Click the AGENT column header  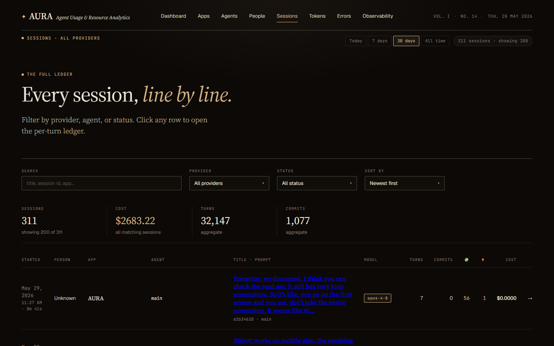point(158,260)
